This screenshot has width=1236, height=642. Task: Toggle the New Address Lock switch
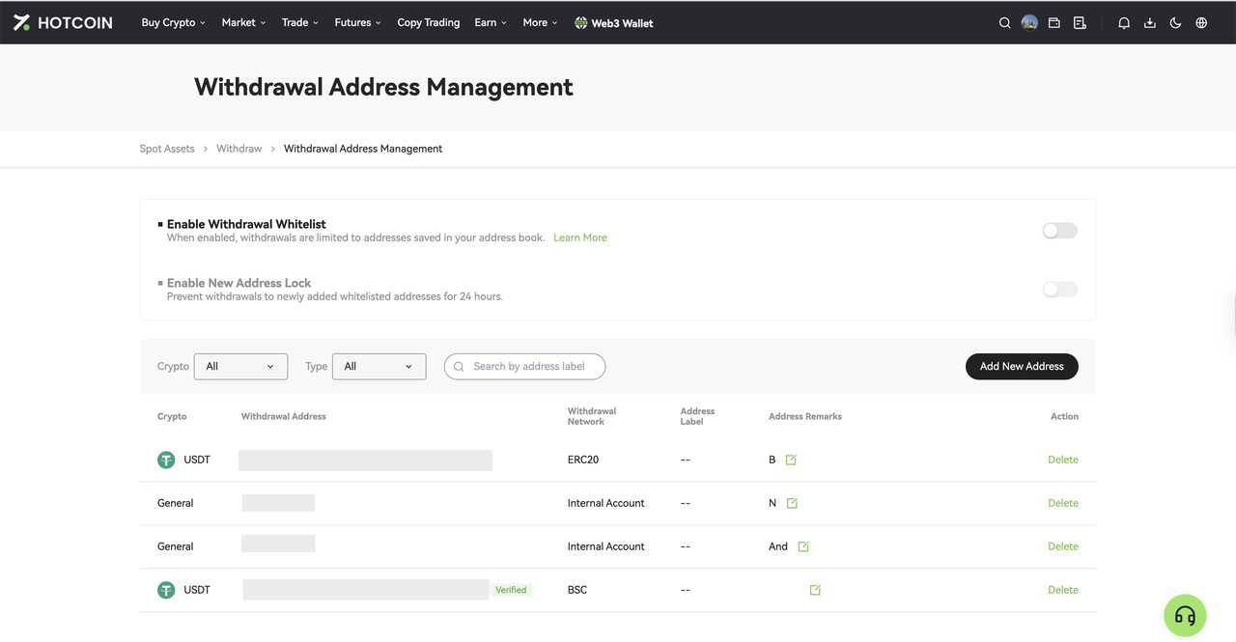coord(1059,290)
